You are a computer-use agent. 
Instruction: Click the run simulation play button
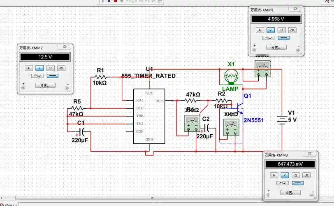pos(103,1)
